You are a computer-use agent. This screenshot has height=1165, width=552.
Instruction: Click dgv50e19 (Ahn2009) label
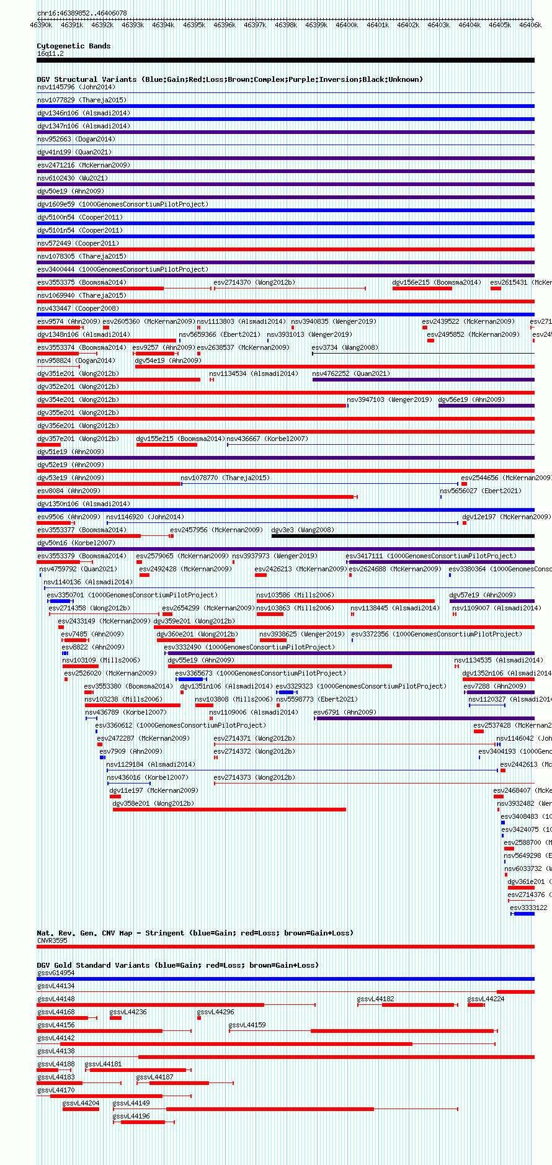[71, 191]
